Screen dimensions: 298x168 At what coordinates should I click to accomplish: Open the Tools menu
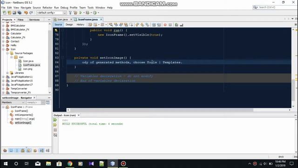90,7
